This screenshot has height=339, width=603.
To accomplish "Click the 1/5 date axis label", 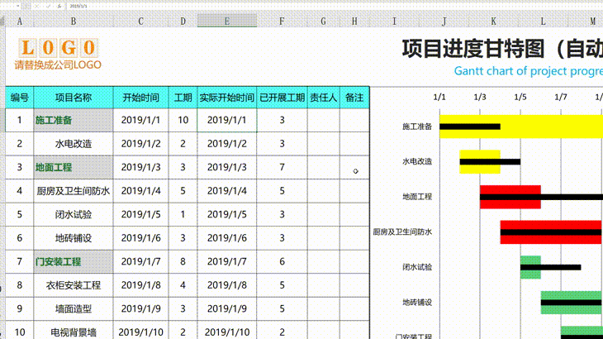I will tap(520, 97).
